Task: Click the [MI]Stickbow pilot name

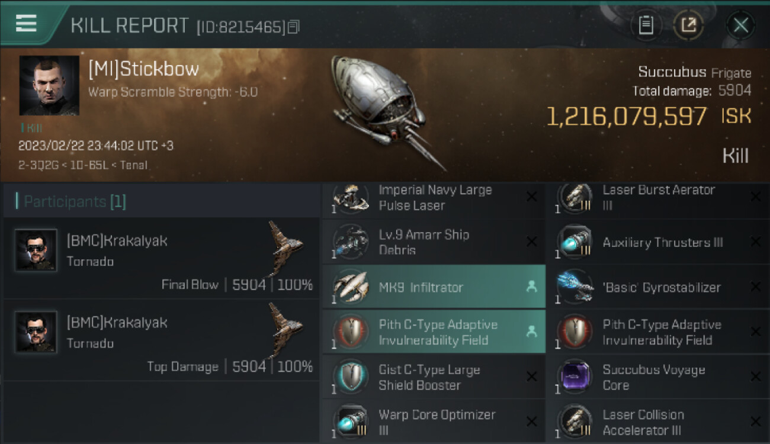Action: coord(143,69)
